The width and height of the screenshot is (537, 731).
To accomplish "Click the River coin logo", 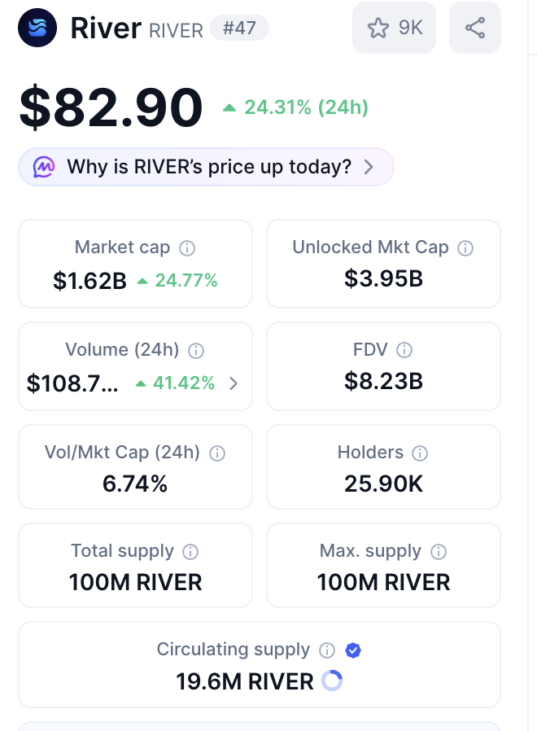I will 37,28.
